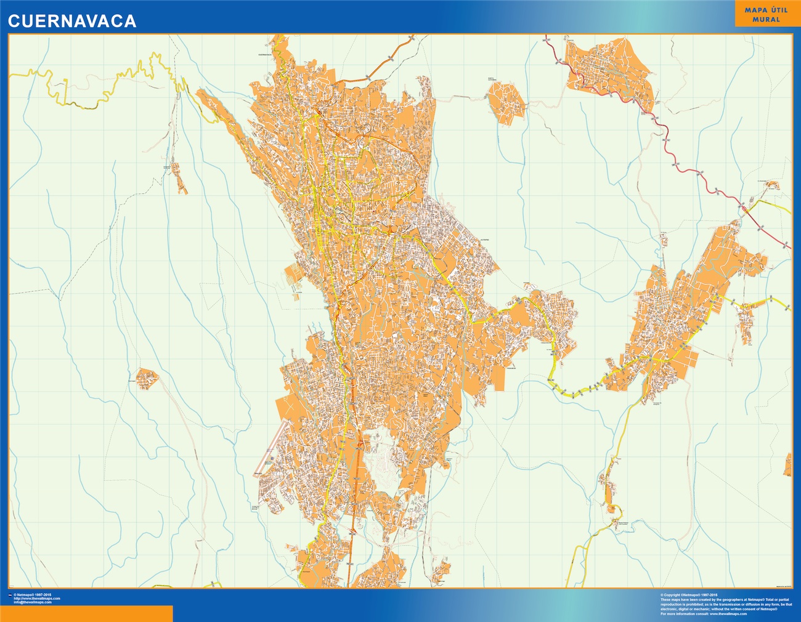Open www.thewallmaps.com in the copyright notice
801x622 pixels.
(x=732, y=613)
